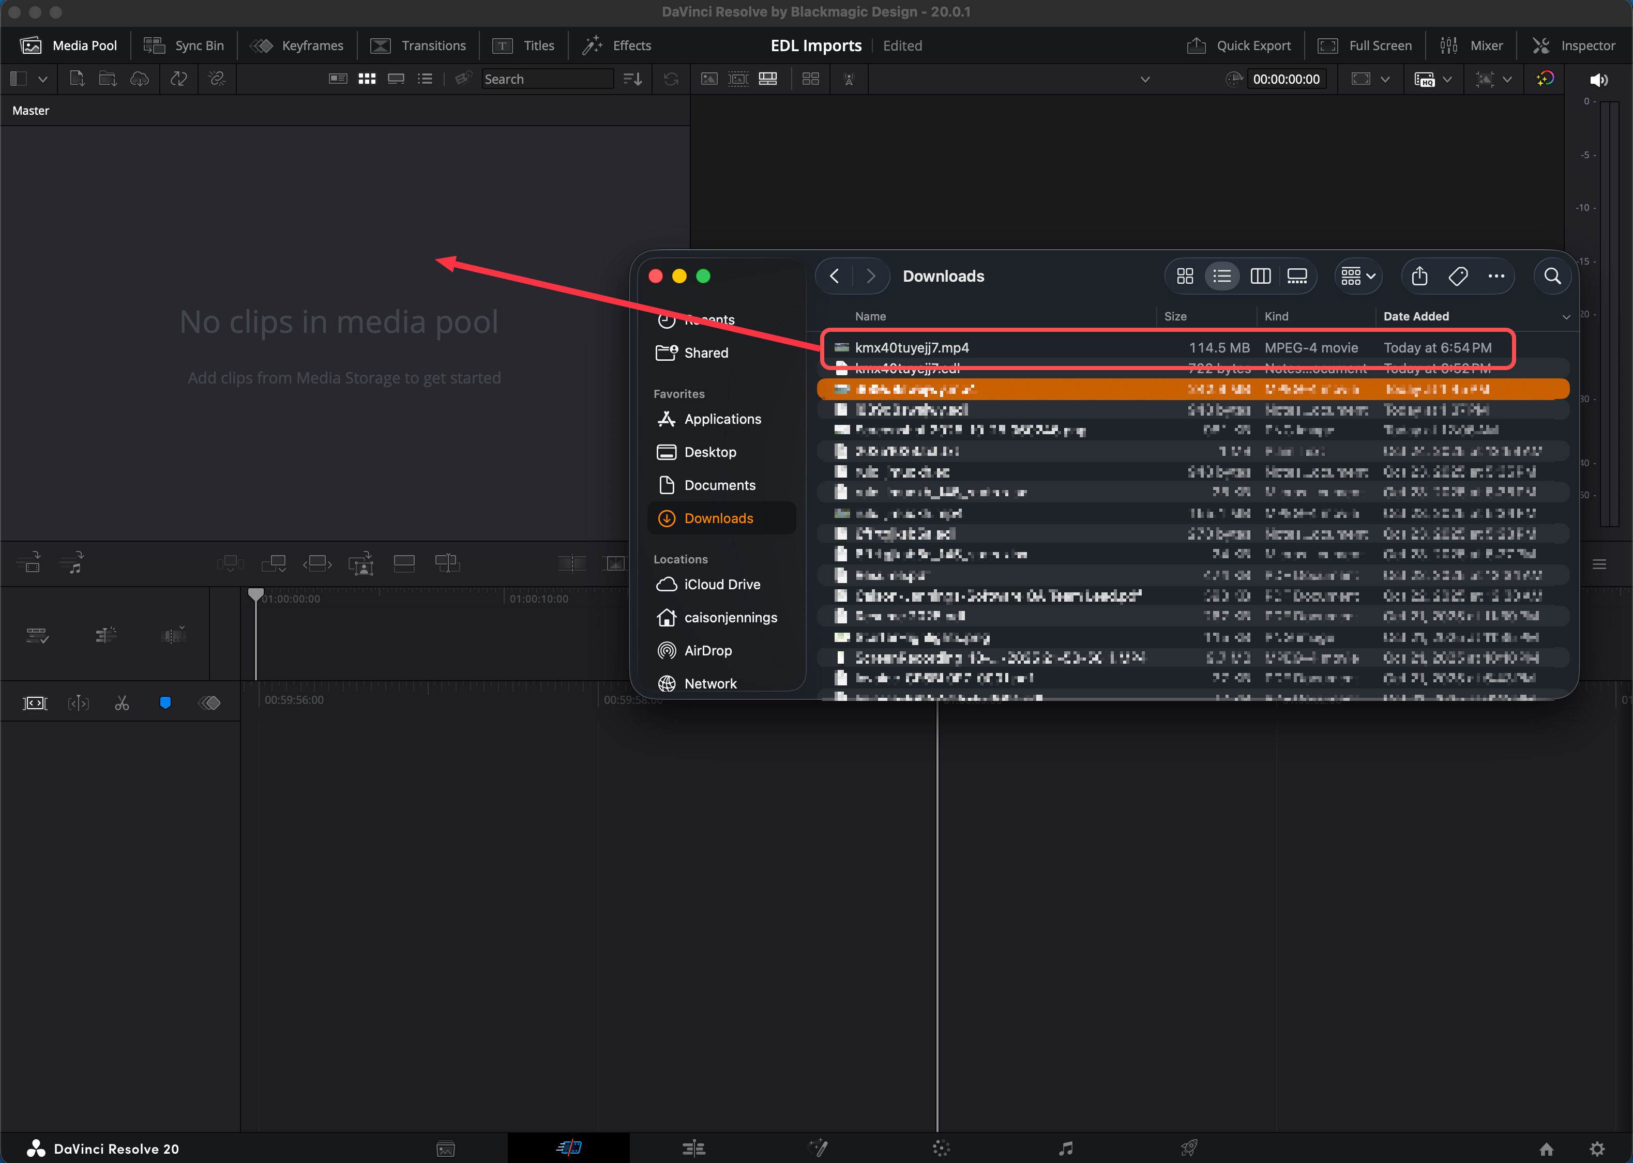
Task: Open the Finder group-by dropdown
Action: tap(1358, 276)
